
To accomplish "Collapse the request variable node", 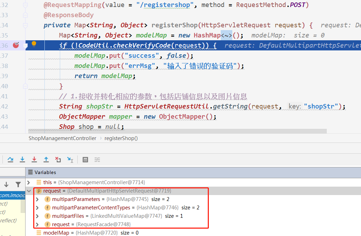I will point(29,191).
